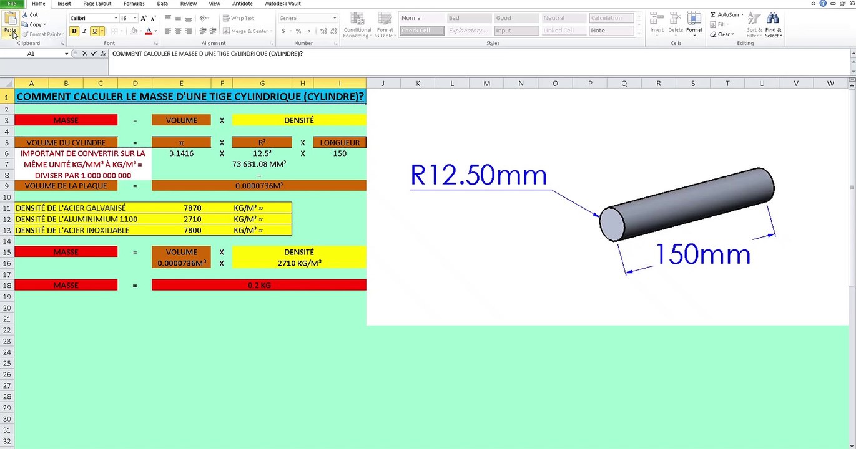Switch to the Formulas tab
Screen dimensions: 856x449
click(x=134, y=4)
